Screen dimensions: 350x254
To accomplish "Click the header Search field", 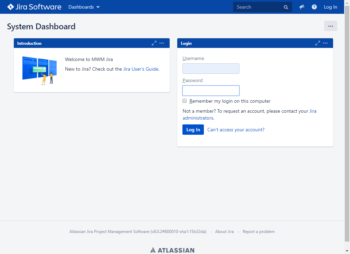I will click(263, 7).
